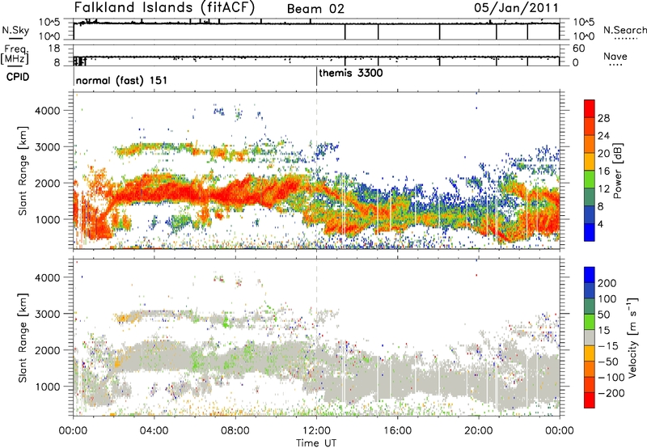647x448 pixels.
Task: Pick the yellow -15 to -50 Velocity segment
Action: pos(590,353)
